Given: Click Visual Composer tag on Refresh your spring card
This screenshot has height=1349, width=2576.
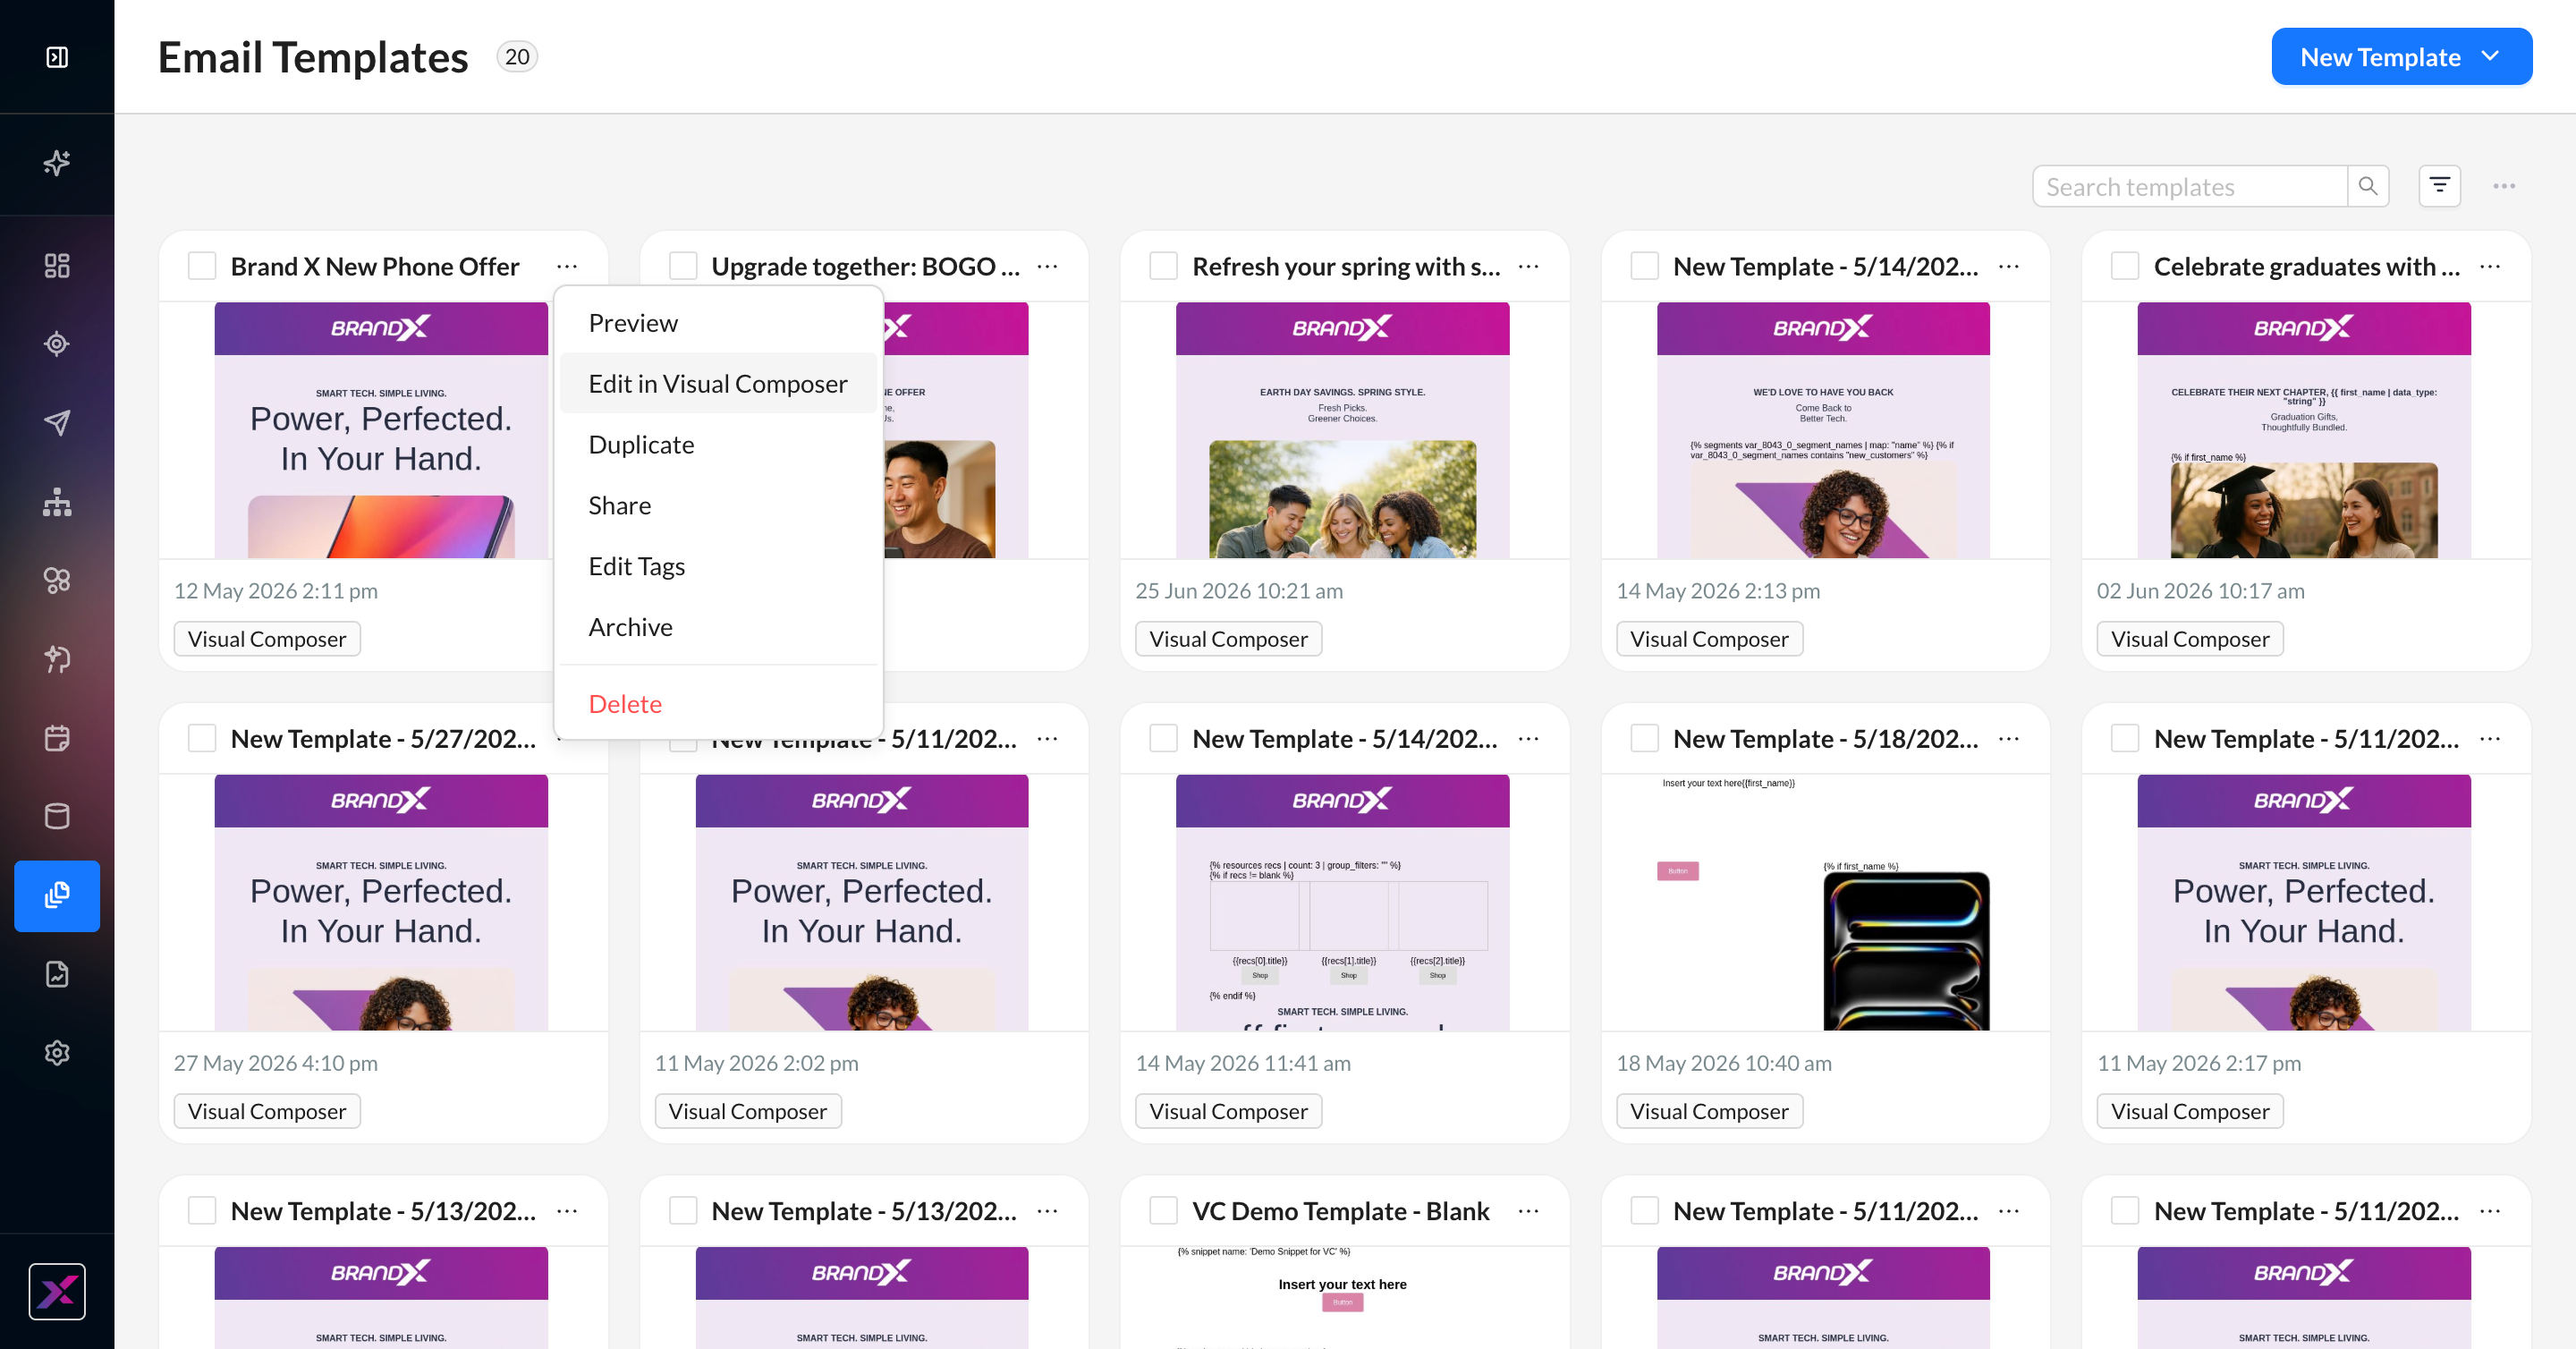Looking at the screenshot, I should [x=1228, y=639].
